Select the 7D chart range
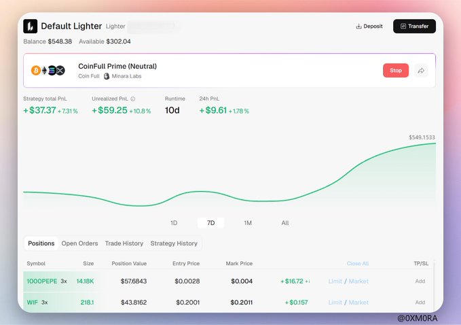Screen dimensions: 461x325 (x=210, y=223)
